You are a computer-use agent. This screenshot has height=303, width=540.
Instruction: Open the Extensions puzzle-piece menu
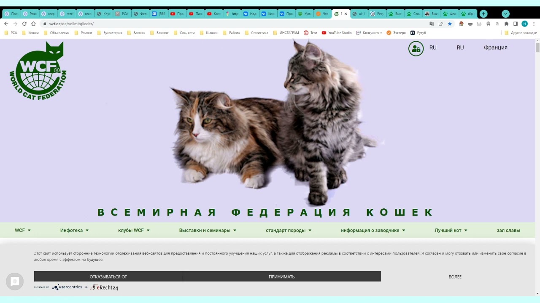(506, 24)
